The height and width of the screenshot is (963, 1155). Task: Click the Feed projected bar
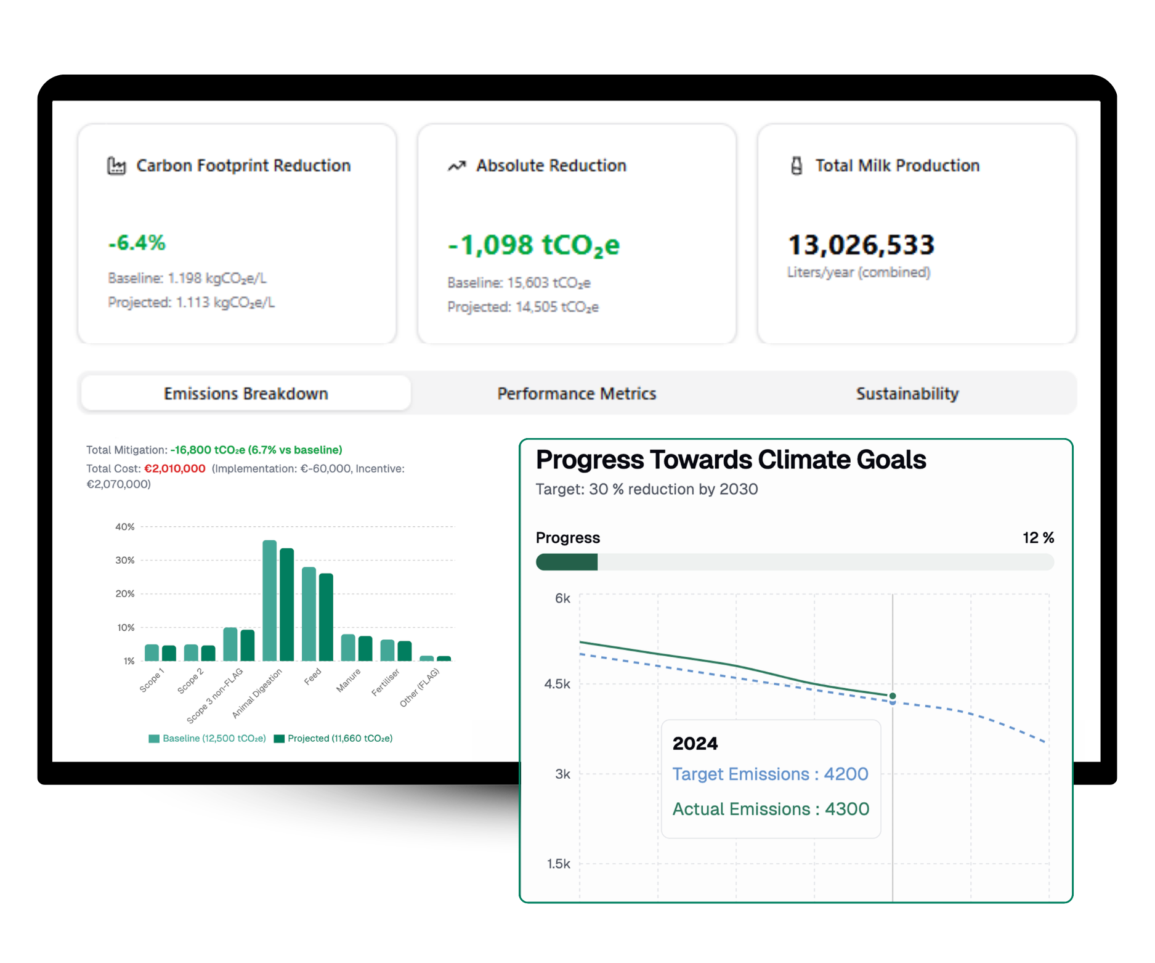326,617
